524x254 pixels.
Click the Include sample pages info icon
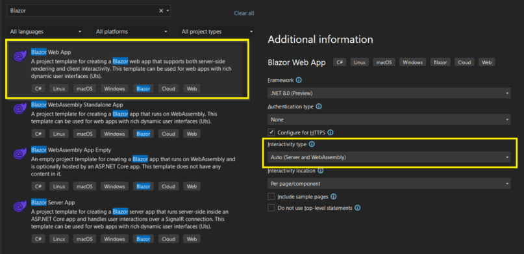pos(333,197)
